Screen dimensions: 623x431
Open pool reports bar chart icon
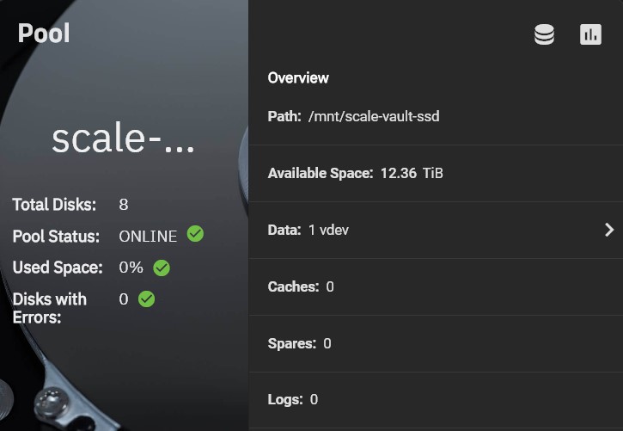pos(590,34)
